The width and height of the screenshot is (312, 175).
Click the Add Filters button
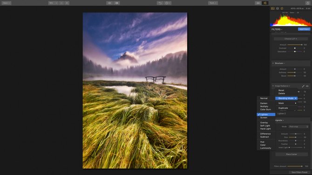coord(304,29)
